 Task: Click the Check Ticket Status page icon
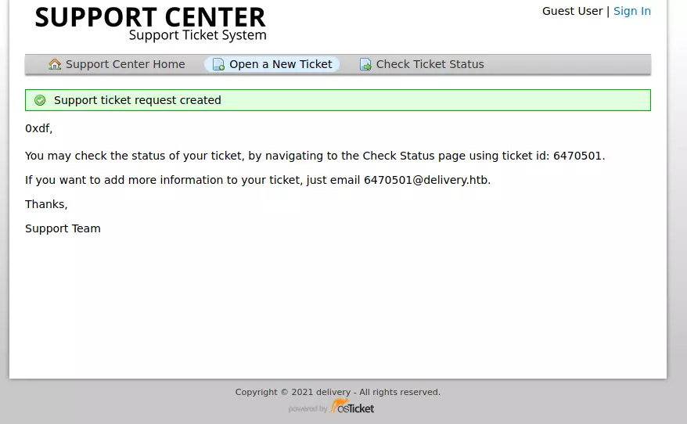click(x=365, y=64)
